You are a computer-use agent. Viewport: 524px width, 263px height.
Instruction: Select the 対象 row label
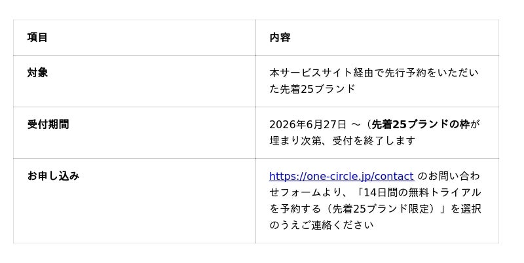point(37,73)
